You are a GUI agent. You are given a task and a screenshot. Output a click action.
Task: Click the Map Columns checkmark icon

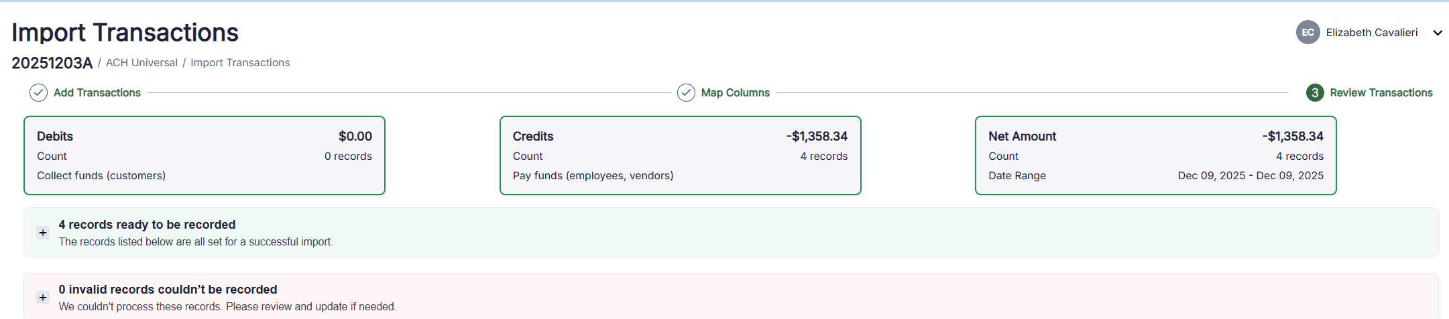coord(686,93)
